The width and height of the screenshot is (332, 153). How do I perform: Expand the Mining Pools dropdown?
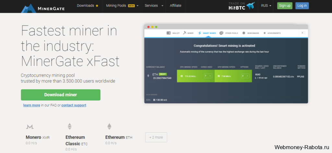click(x=122, y=6)
